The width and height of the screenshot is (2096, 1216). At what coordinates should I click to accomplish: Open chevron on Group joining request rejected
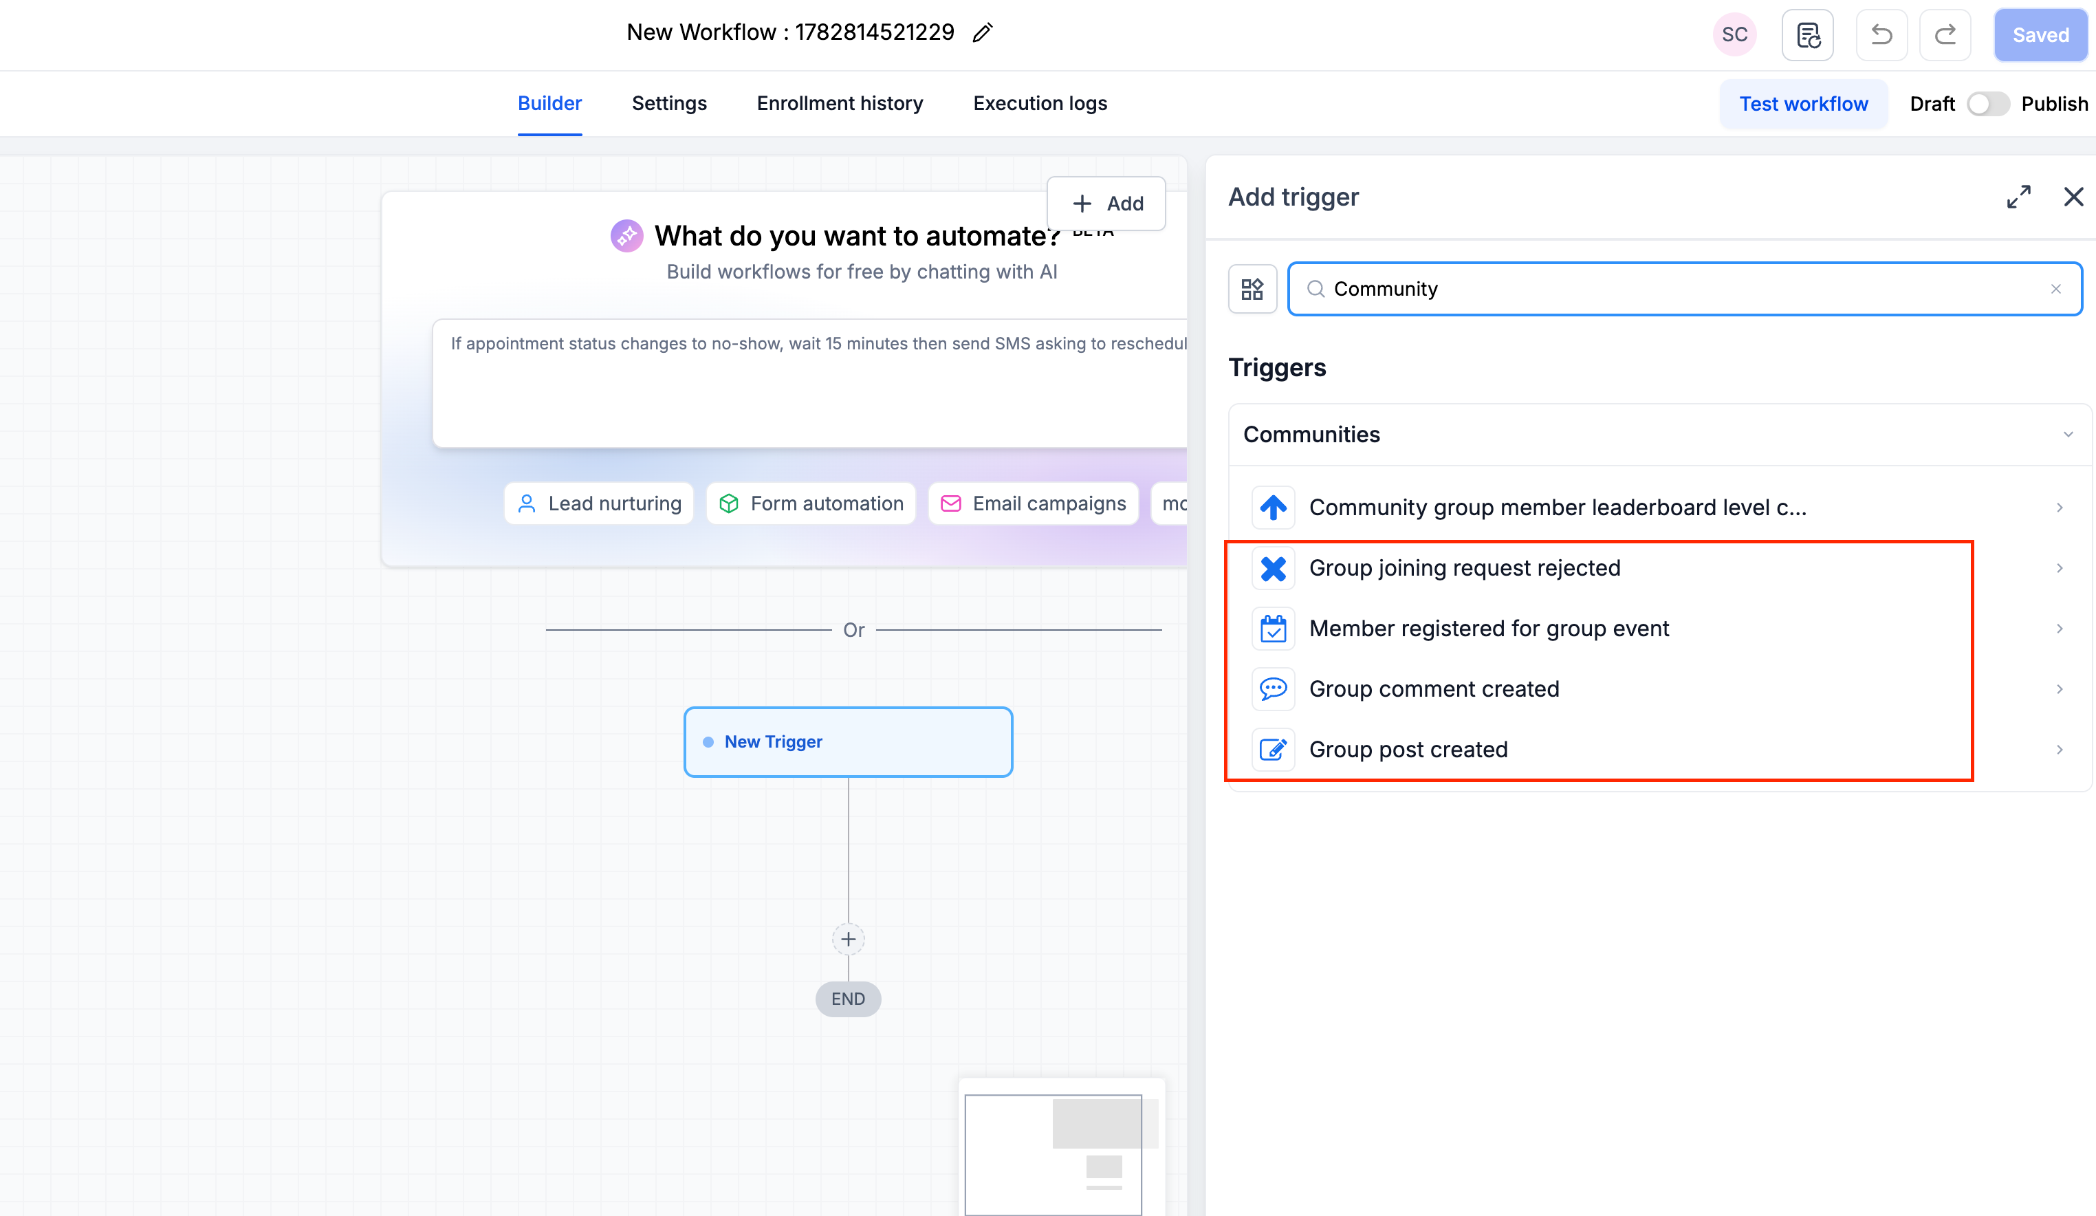[x=2060, y=568]
